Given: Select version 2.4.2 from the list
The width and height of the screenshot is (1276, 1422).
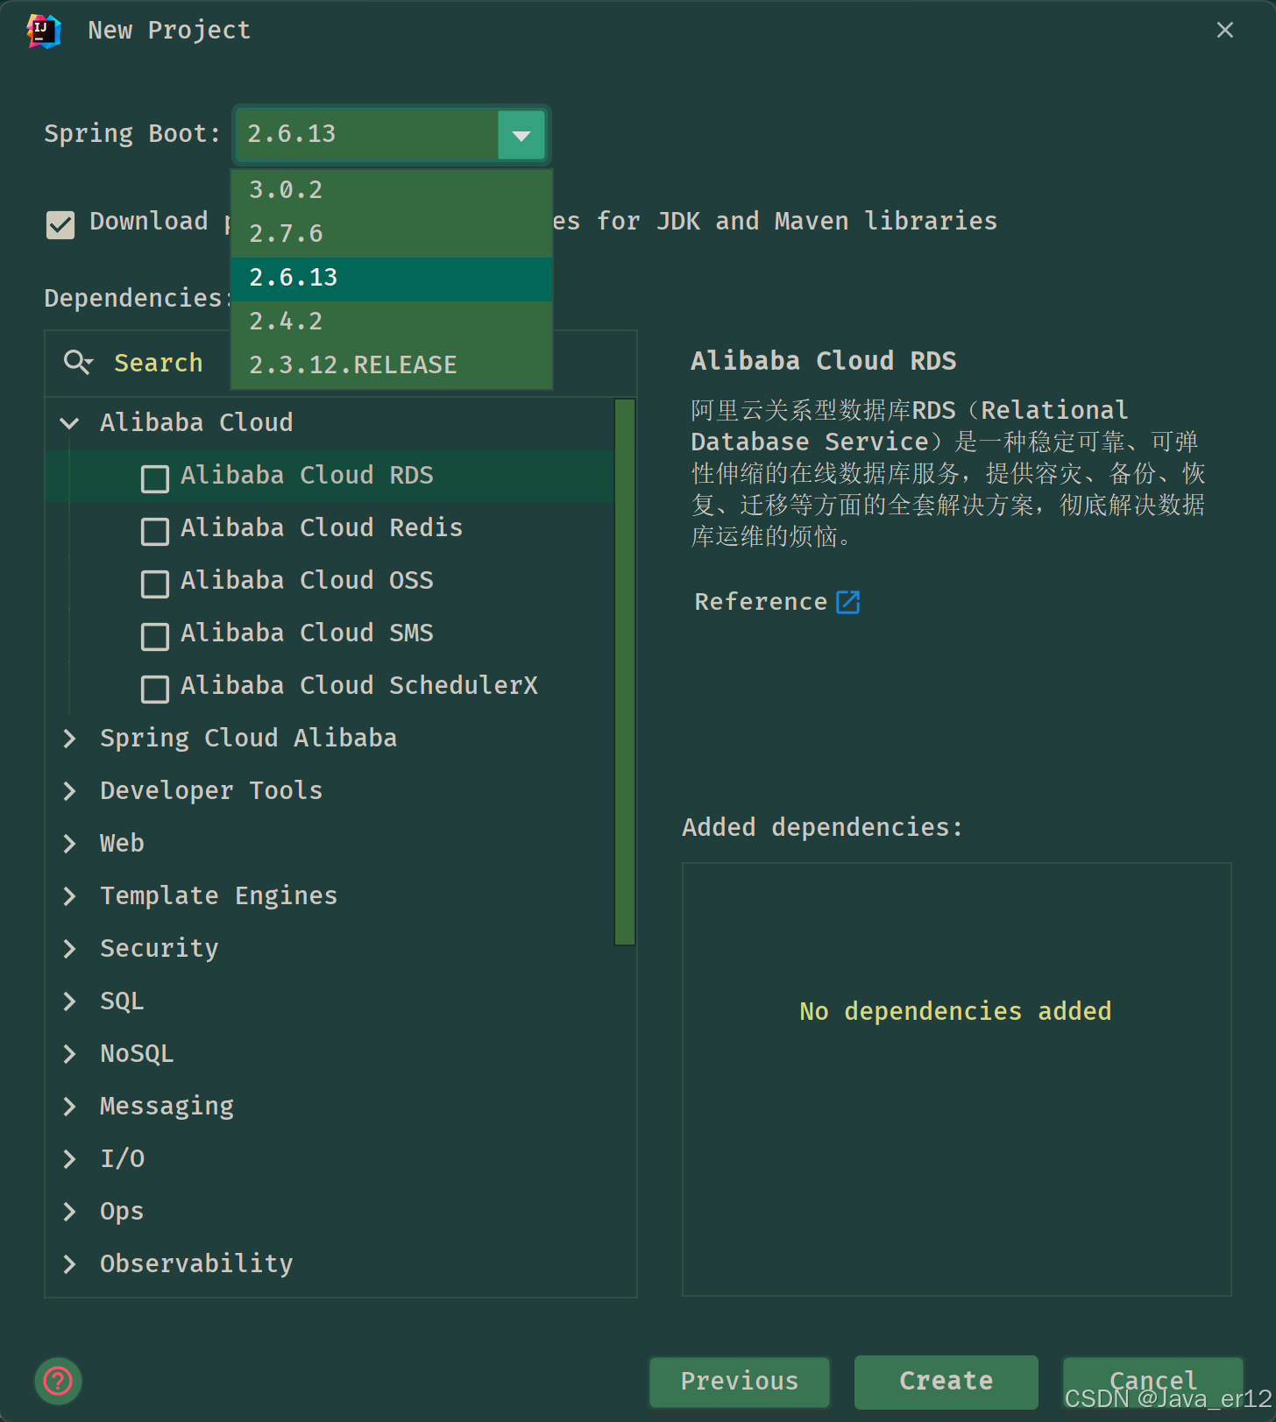Looking at the screenshot, I should click(392, 322).
